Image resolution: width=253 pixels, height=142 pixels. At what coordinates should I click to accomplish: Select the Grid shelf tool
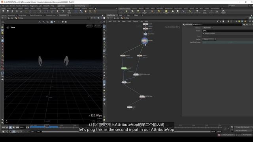tap(21, 11)
